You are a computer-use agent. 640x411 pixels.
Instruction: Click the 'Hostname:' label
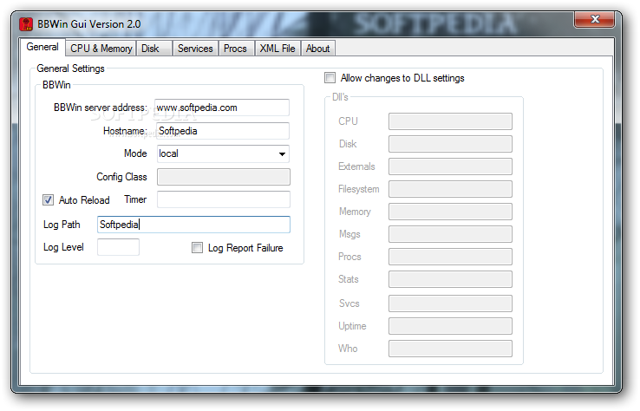tap(125, 131)
